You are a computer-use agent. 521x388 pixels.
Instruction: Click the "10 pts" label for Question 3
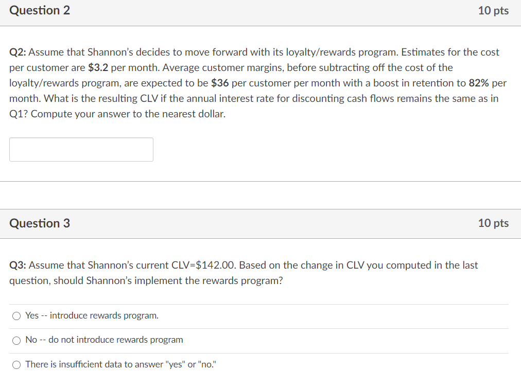(x=493, y=223)
